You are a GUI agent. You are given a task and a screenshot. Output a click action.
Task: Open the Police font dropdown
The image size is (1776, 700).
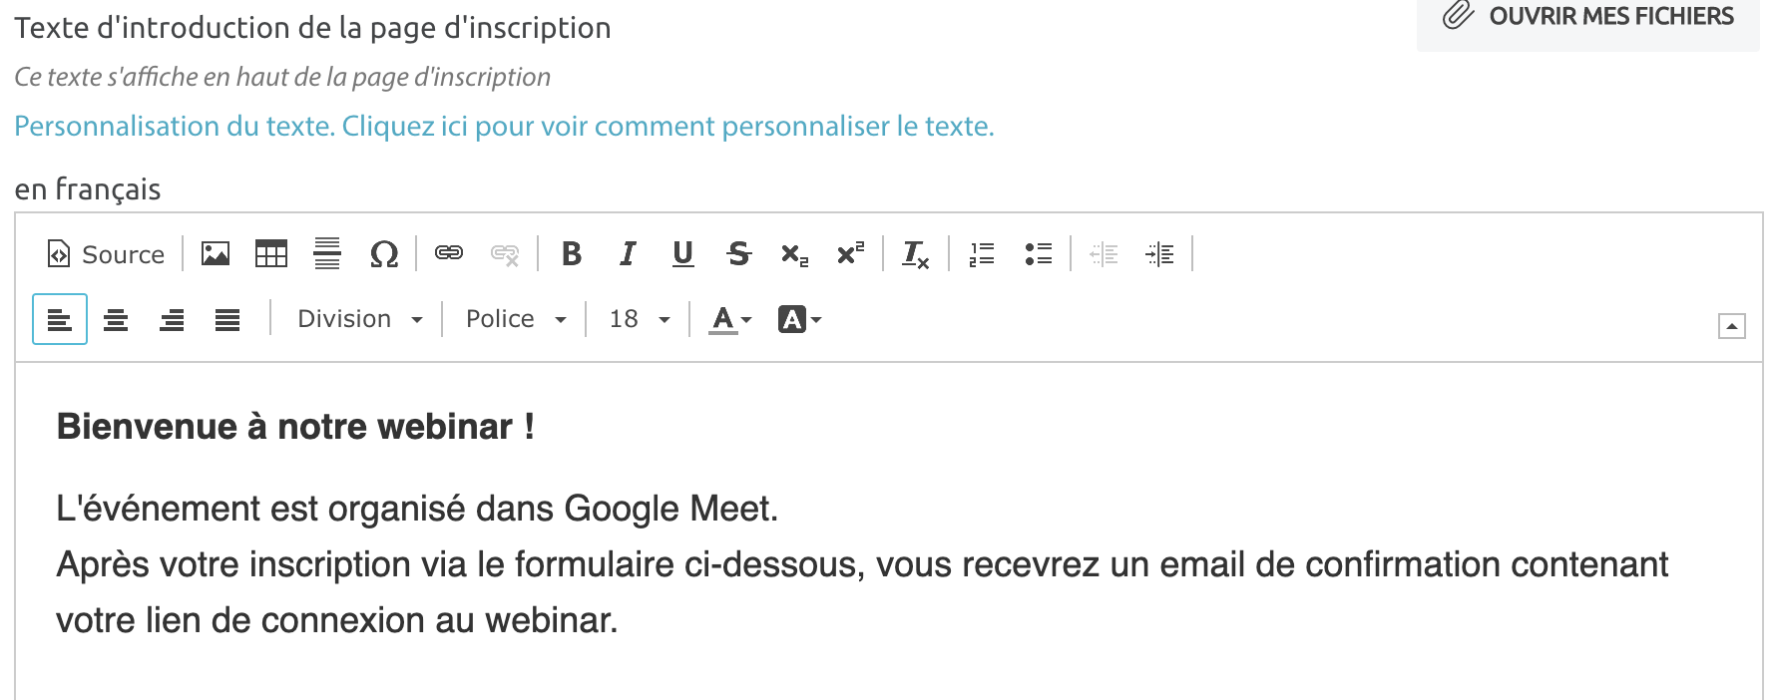[516, 319]
